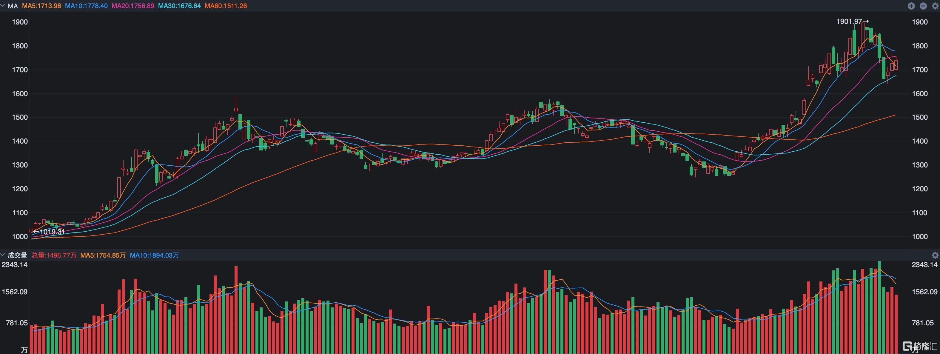Open the 成交量 indicator name dropdown
This screenshot has height=354, width=940.
(x=17, y=255)
